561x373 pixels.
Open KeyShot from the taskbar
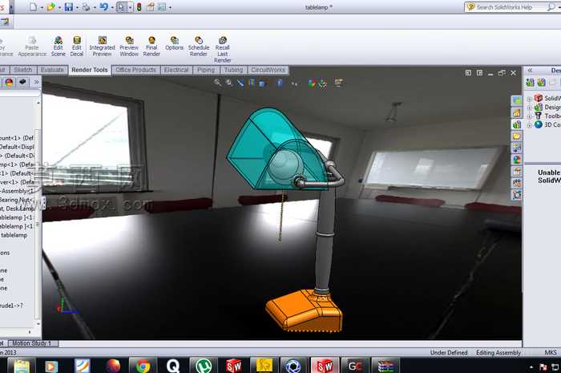coord(294,366)
